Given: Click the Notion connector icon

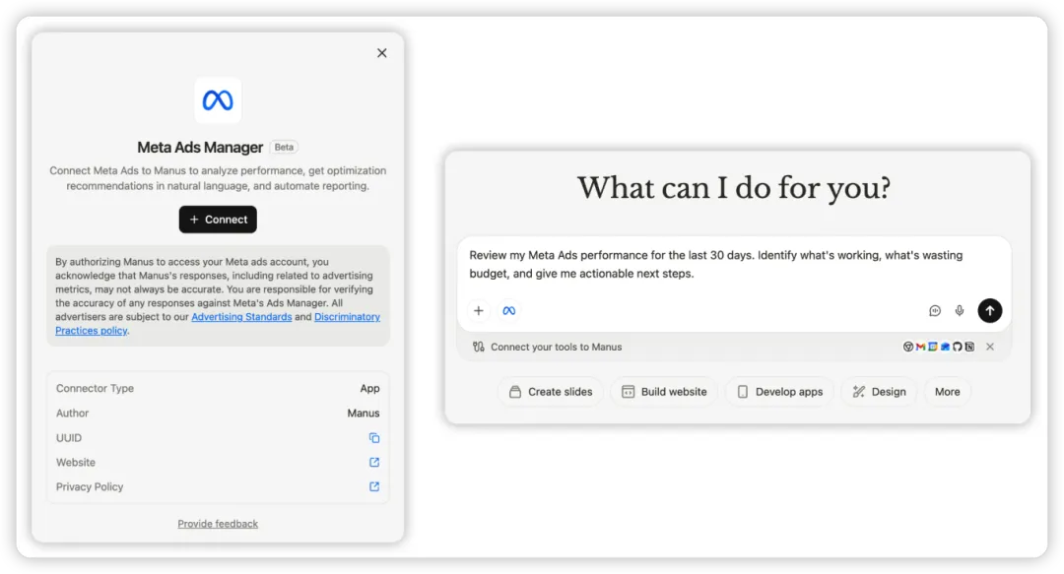Looking at the screenshot, I should point(969,347).
